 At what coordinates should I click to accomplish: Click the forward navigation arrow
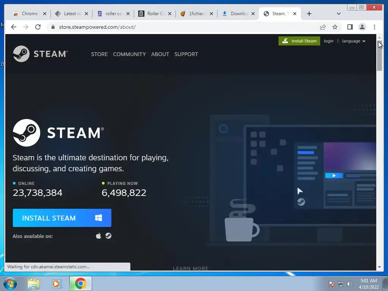click(26, 27)
